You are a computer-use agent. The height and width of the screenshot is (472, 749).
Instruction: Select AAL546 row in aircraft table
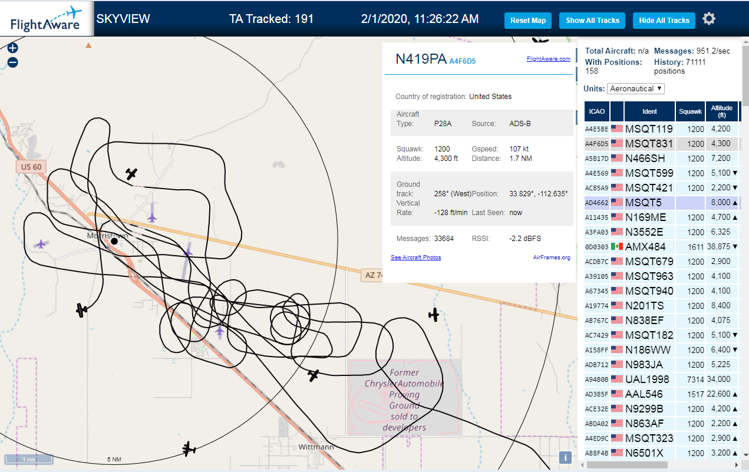click(662, 394)
